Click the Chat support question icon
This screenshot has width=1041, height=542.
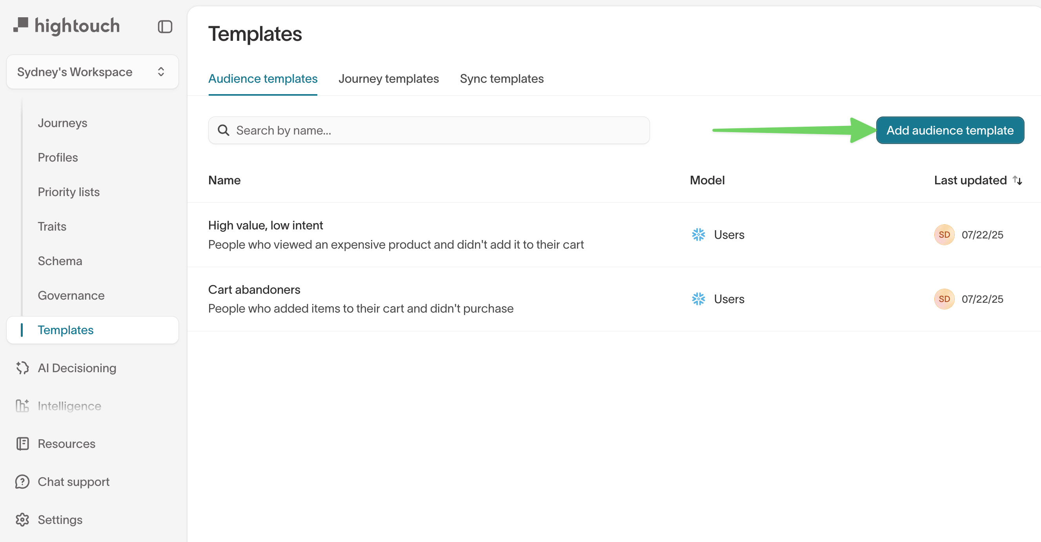coord(23,482)
